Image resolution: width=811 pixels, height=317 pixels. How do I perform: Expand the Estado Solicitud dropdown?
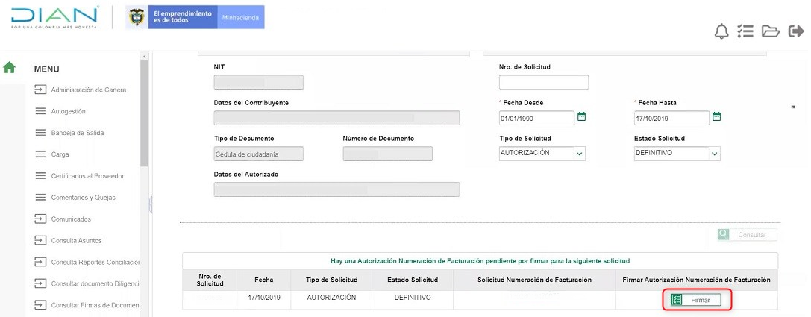[x=714, y=154]
